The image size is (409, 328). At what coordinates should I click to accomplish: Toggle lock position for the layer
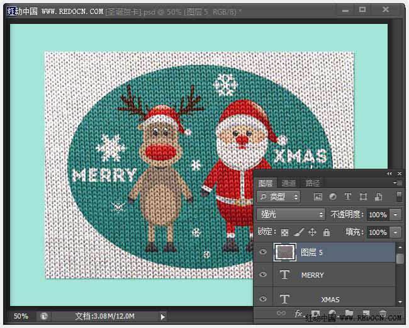coord(313,232)
